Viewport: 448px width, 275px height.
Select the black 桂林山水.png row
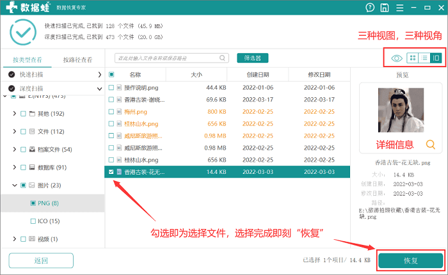pos(227,160)
